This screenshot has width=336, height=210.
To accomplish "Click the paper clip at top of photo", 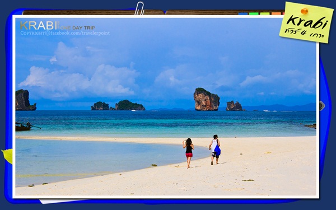I will coord(139,8).
